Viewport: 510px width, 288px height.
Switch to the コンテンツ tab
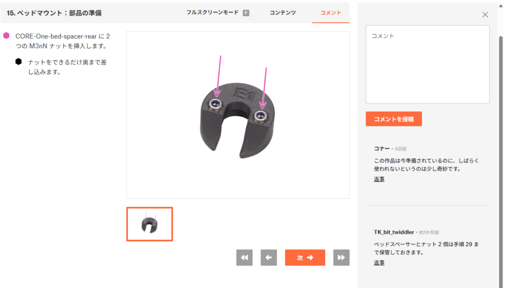coord(283,12)
